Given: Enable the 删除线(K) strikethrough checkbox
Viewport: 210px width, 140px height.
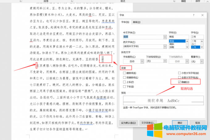Looking at the screenshot, I should coord(124,73).
